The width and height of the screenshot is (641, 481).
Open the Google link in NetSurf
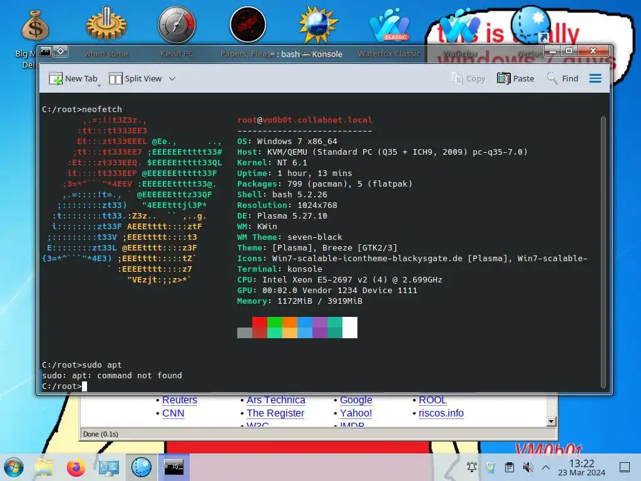[356, 400]
